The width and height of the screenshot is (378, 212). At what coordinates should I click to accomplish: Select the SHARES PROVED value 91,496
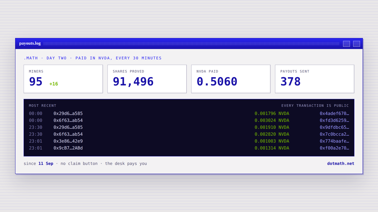click(x=133, y=82)
